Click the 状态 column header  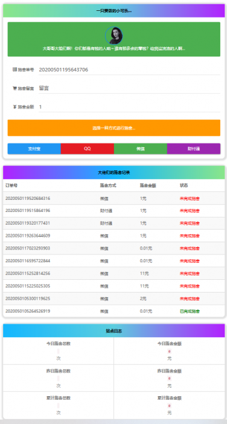(184, 185)
